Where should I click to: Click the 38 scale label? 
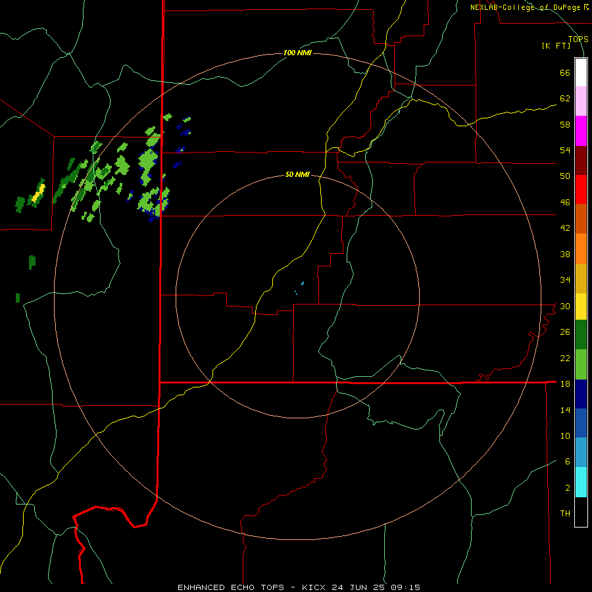point(565,254)
